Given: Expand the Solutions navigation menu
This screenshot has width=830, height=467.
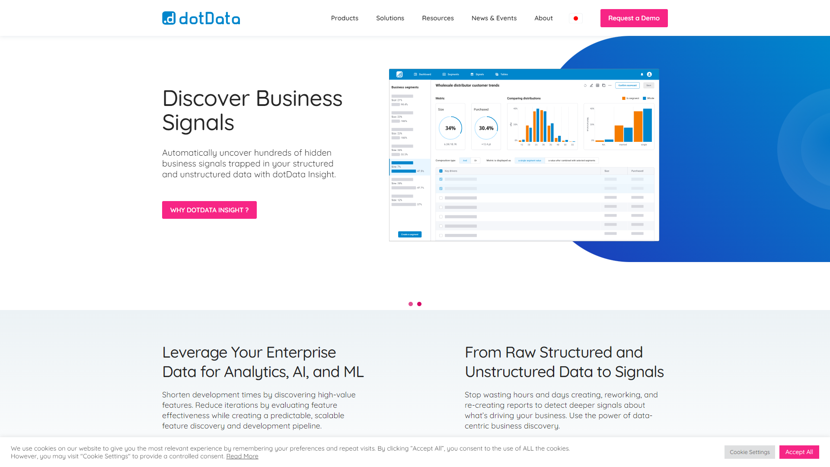Looking at the screenshot, I should [x=390, y=18].
